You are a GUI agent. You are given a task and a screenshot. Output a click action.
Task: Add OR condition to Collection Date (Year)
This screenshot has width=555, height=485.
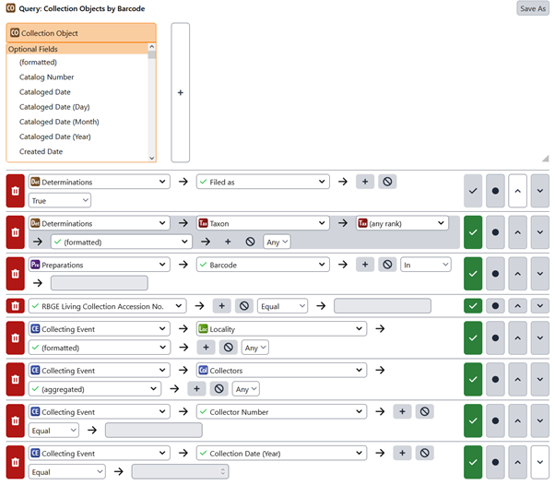[402, 453]
